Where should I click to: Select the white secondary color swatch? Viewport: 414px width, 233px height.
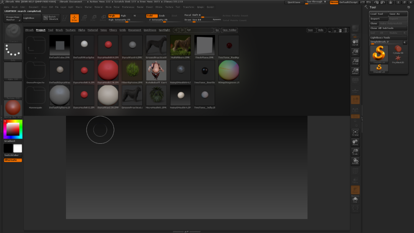[x=18, y=148]
